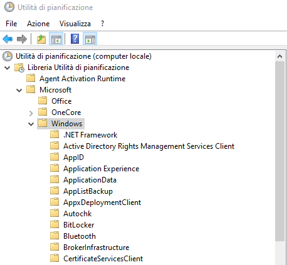
Task: Click the clock icon of the computer locale root
Action: pyautogui.click(x=8, y=56)
